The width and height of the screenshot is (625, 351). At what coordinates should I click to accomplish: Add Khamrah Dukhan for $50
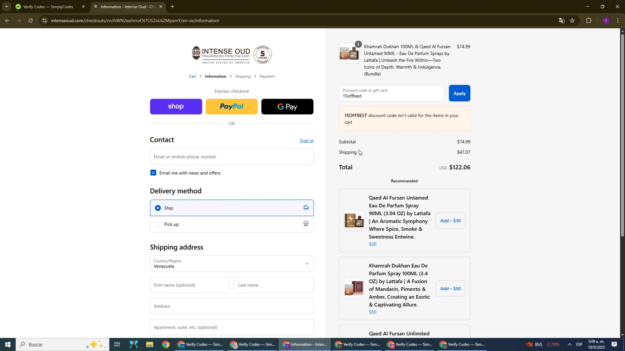(450, 289)
